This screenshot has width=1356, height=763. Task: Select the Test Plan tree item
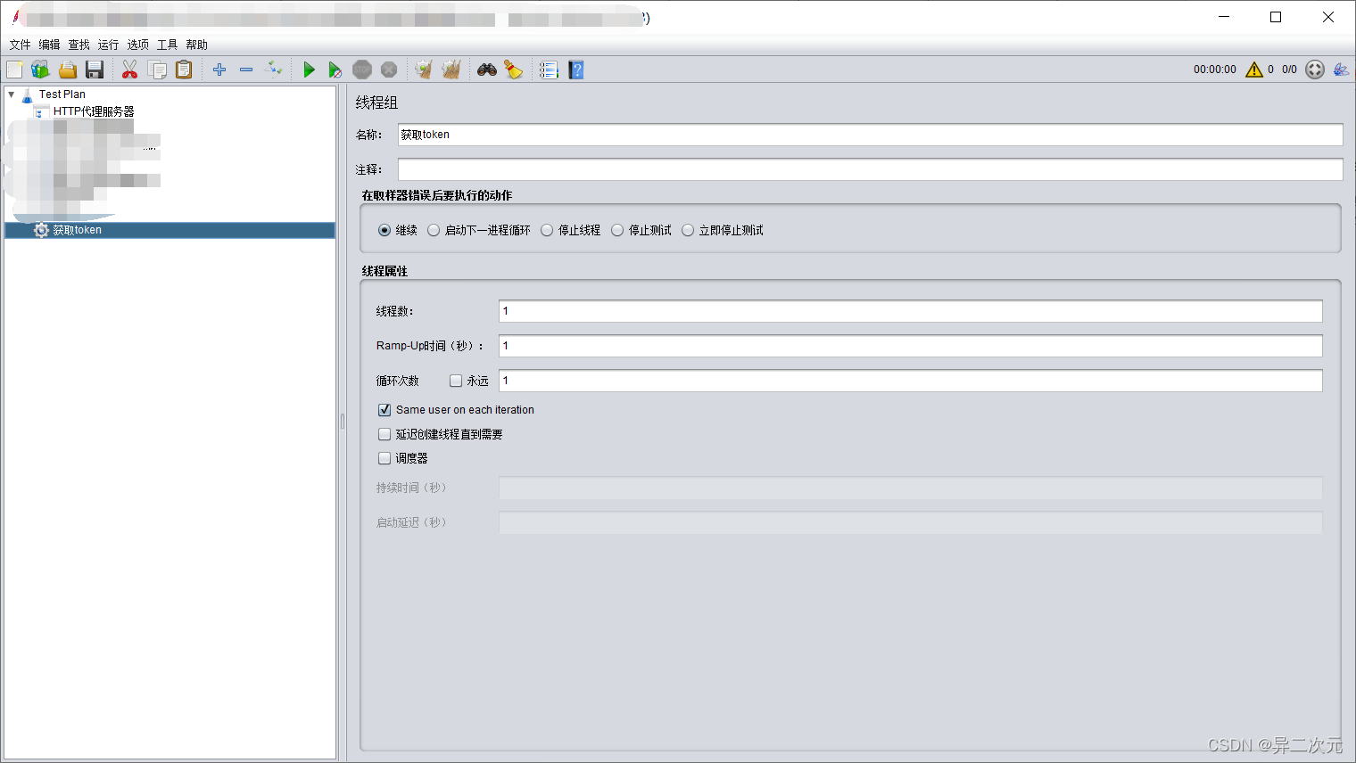pos(62,94)
